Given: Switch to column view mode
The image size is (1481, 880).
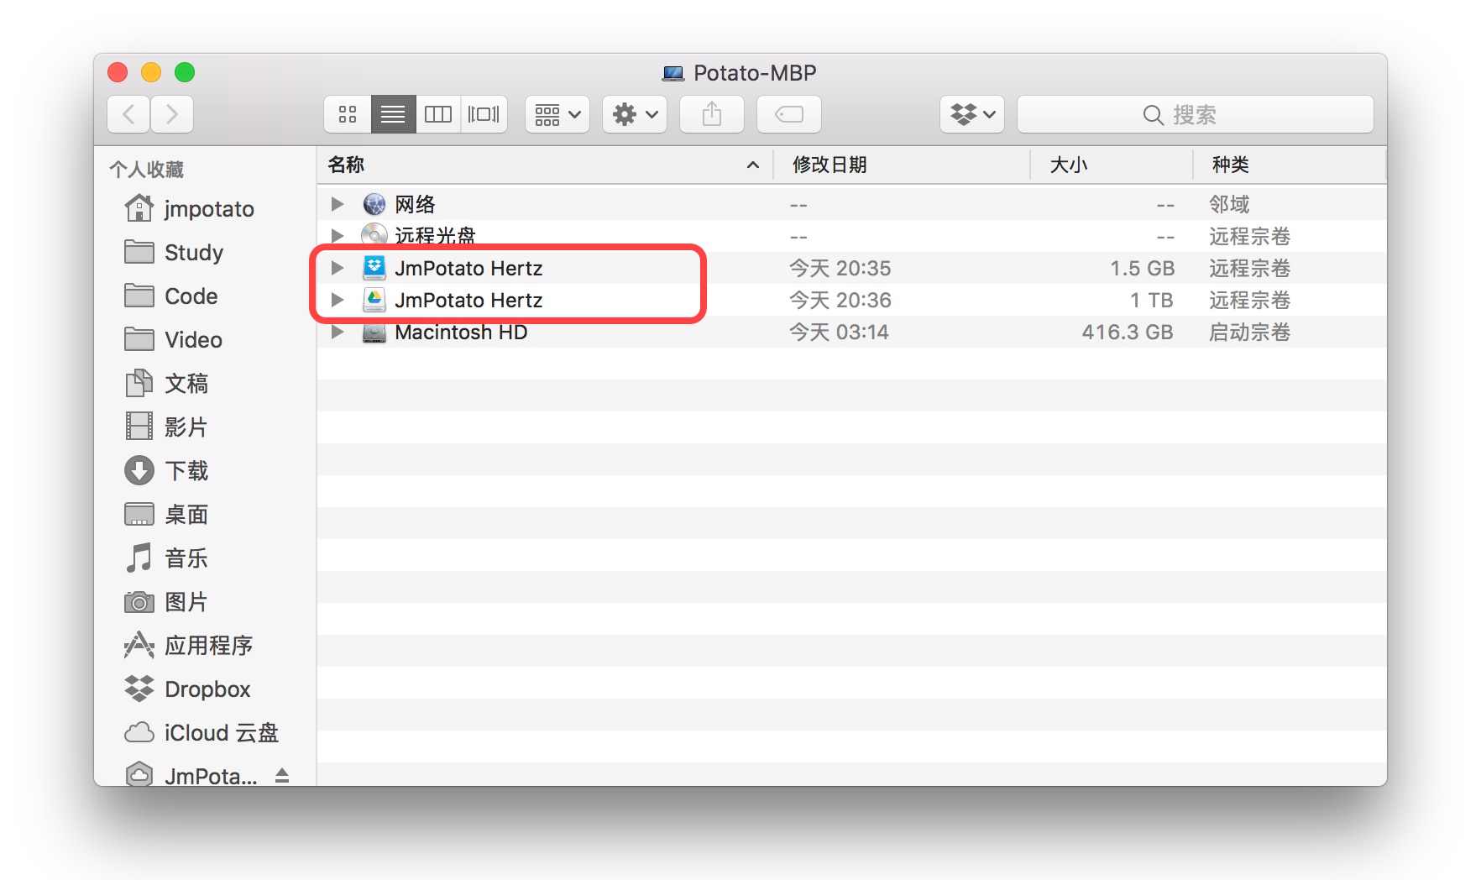Looking at the screenshot, I should pos(437,114).
